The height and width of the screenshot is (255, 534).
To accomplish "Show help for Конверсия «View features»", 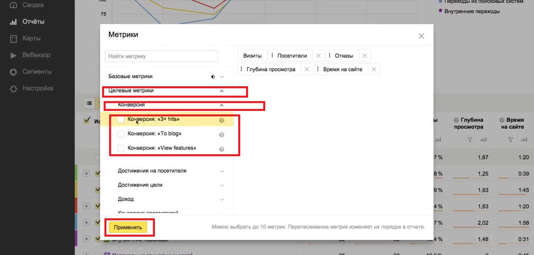I will 222,149.
